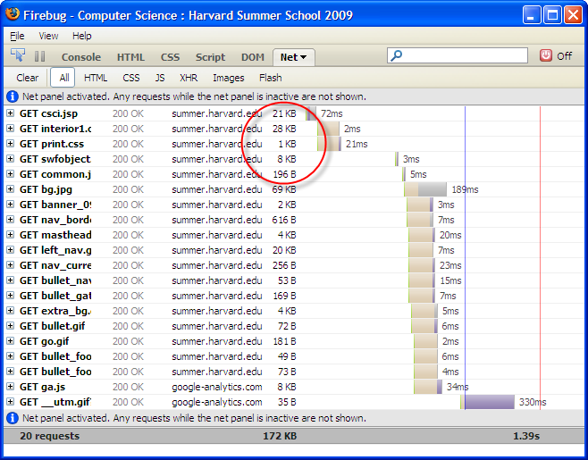This screenshot has height=460, width=588.
Task: Click the Firebug power Off icon
Action: pyautogui.click(x=546, y=56)
